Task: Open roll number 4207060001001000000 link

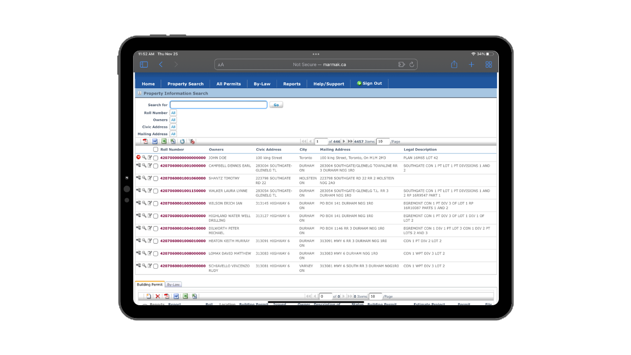Action: tap(183, 166)
